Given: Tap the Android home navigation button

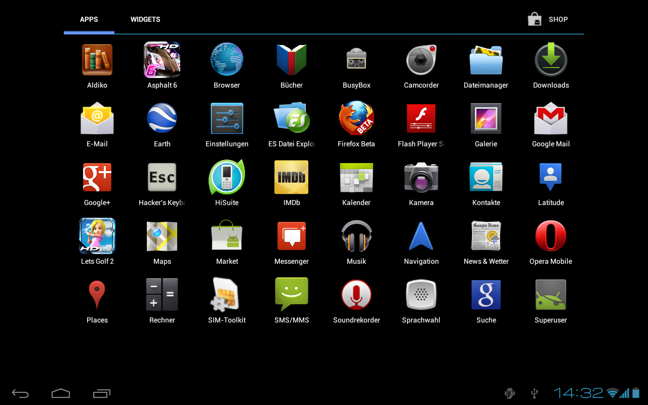Looking at the screenshot, I should click(61, 393).
